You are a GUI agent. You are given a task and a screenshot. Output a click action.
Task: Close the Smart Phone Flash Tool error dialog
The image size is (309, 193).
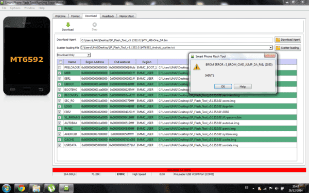pos(269,56)
